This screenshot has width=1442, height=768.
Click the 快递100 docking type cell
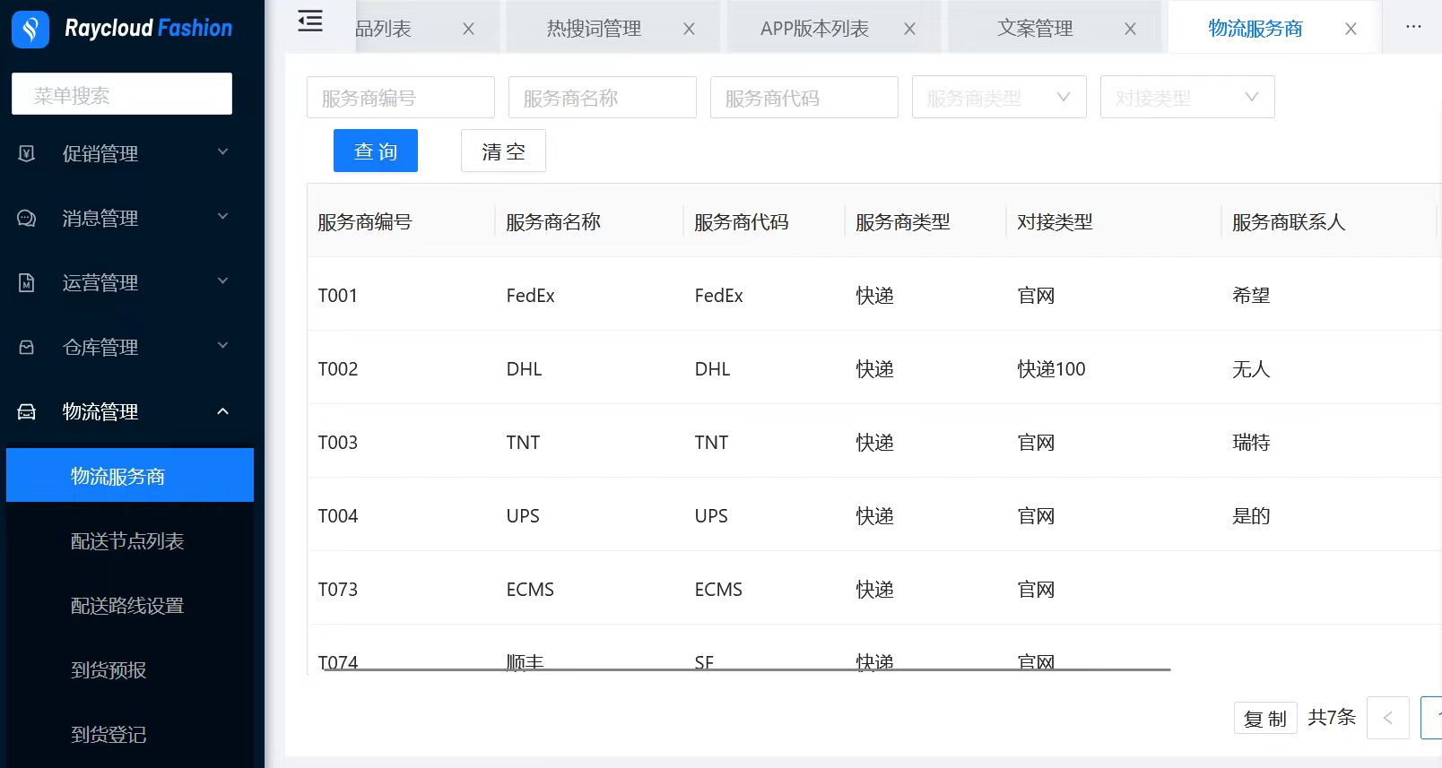(1051, 368)
